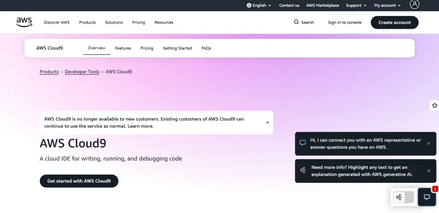Click the Search magnifier icon
This screenshot has height=213, width=439.
point(296,22)
